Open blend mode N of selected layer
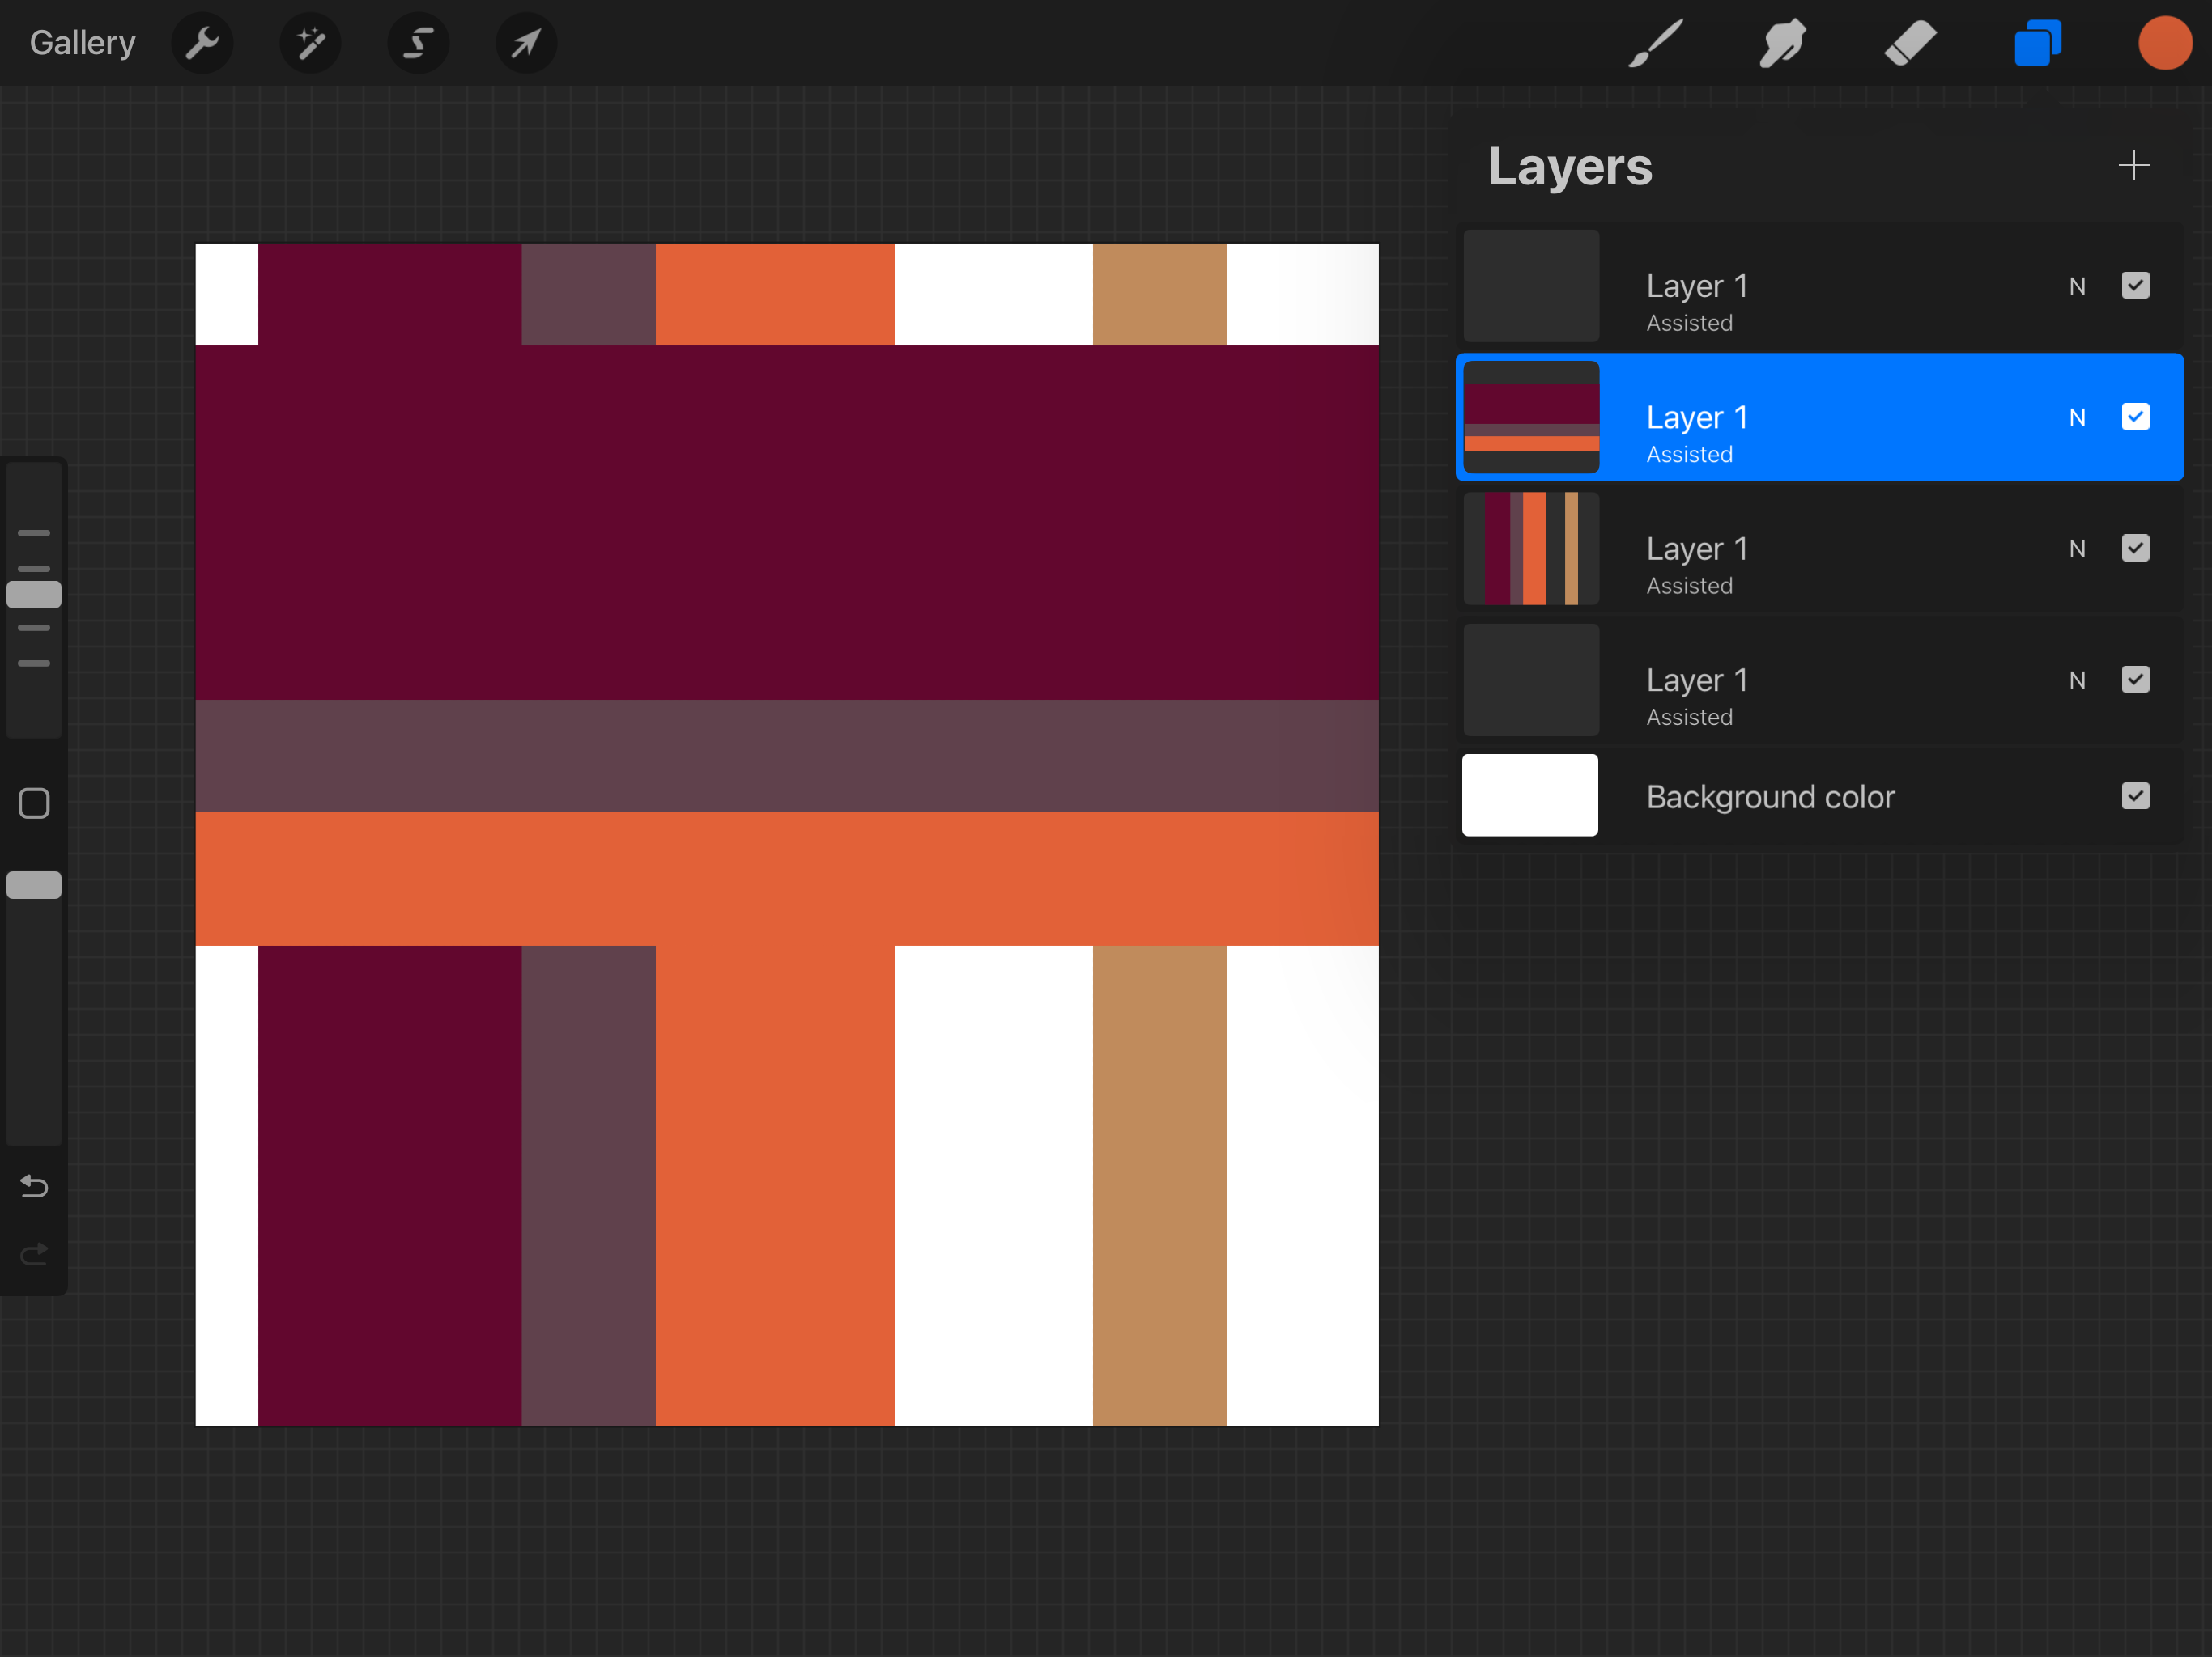This screenshot has height=1657, width=2212. click(x=2077, y=417)
